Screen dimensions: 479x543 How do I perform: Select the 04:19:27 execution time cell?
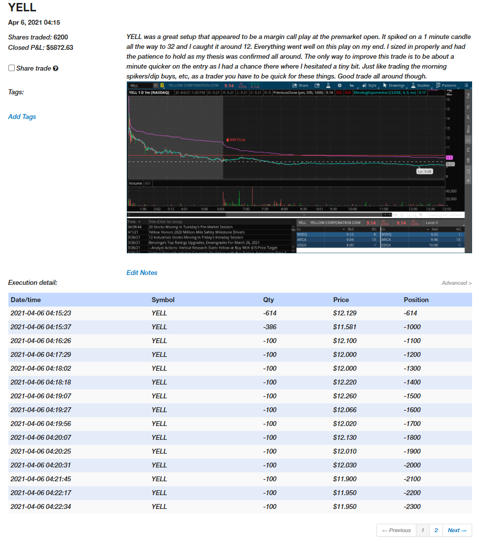(x=41, y=410)
